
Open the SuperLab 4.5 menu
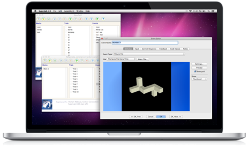pos(45,11)
